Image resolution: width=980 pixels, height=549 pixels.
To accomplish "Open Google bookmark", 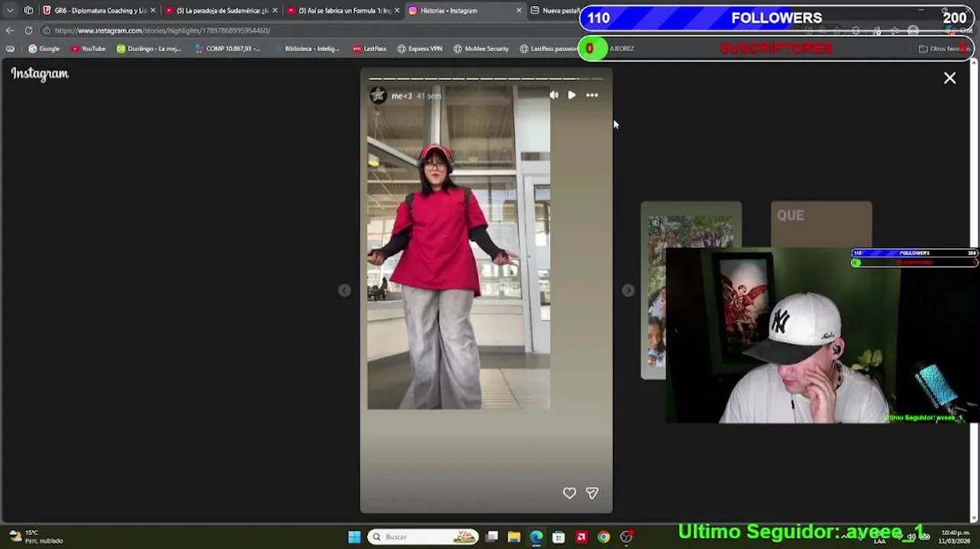I will point(44,49).
